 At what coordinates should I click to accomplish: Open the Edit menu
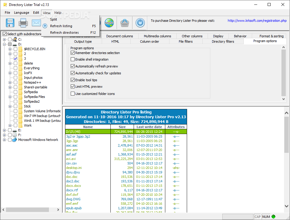pos(36,13)
